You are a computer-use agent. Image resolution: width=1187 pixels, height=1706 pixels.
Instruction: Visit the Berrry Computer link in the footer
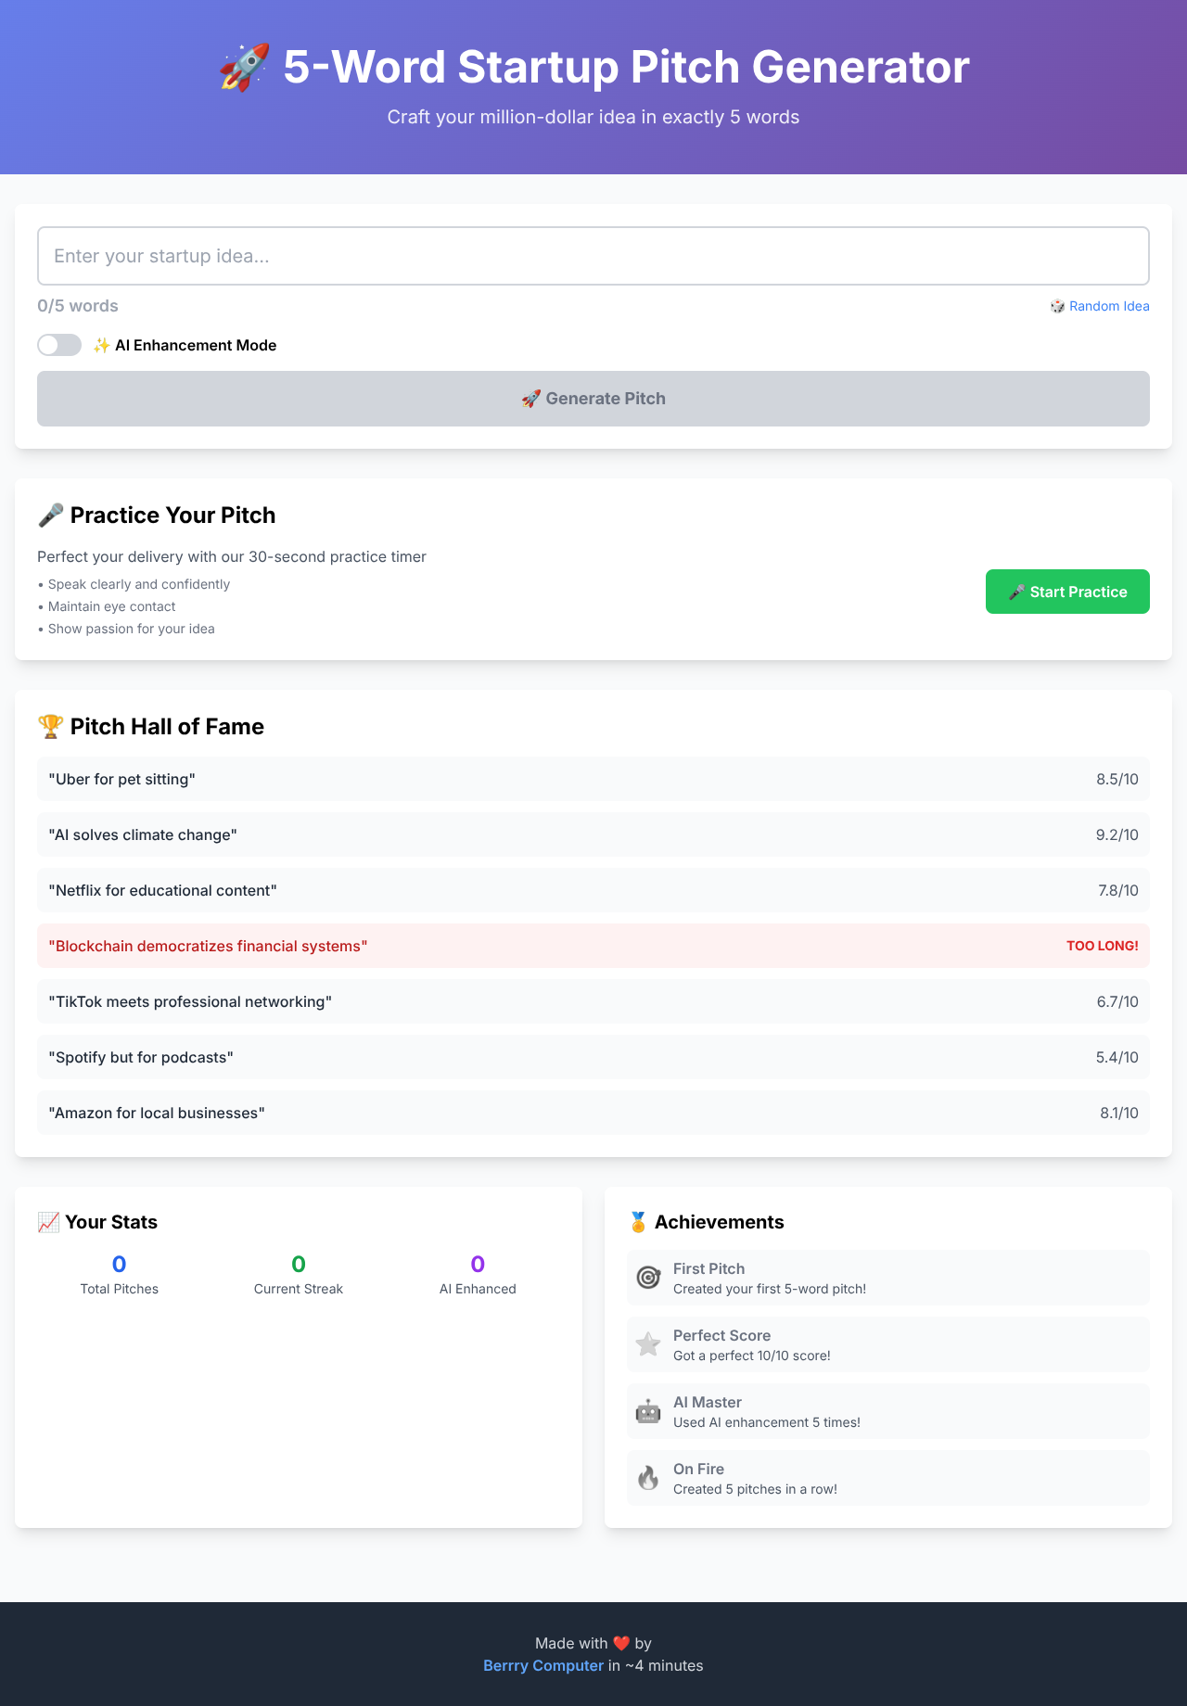(x=543, y=1665)
